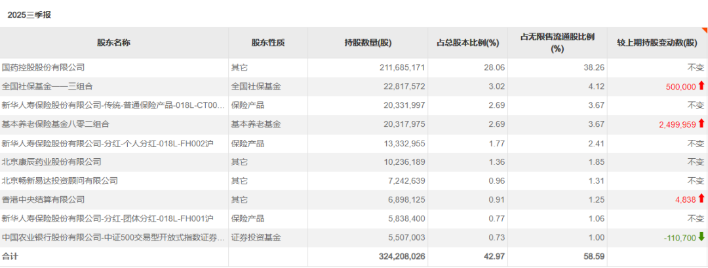Click float ratio 1.25

[598, 199]
